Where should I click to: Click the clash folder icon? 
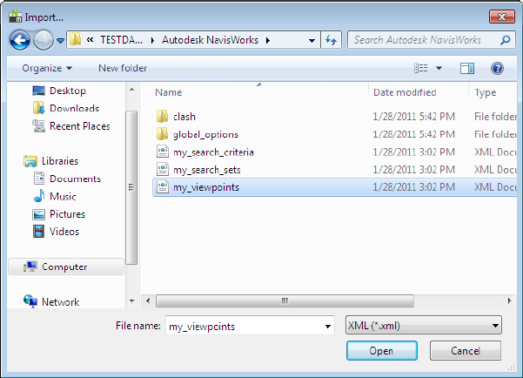click(163, 116)
